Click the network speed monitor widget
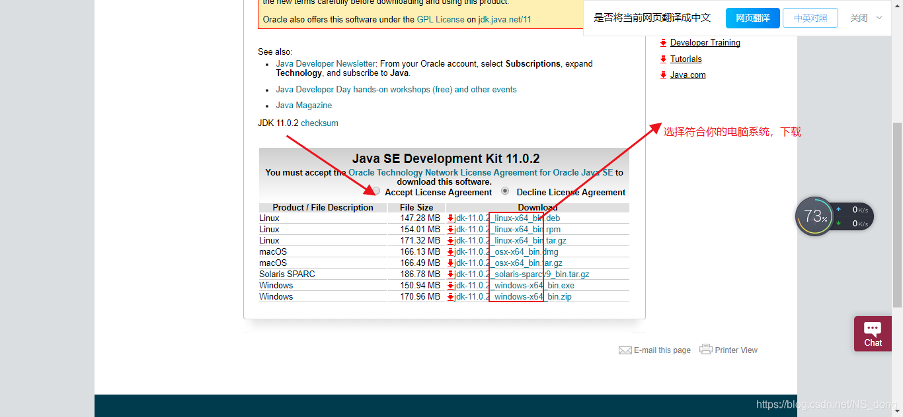Viewport: 903px width, 417px height. tap(853, 216)
